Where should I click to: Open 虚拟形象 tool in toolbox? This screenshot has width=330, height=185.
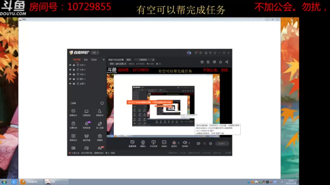(x=87, y=137)
